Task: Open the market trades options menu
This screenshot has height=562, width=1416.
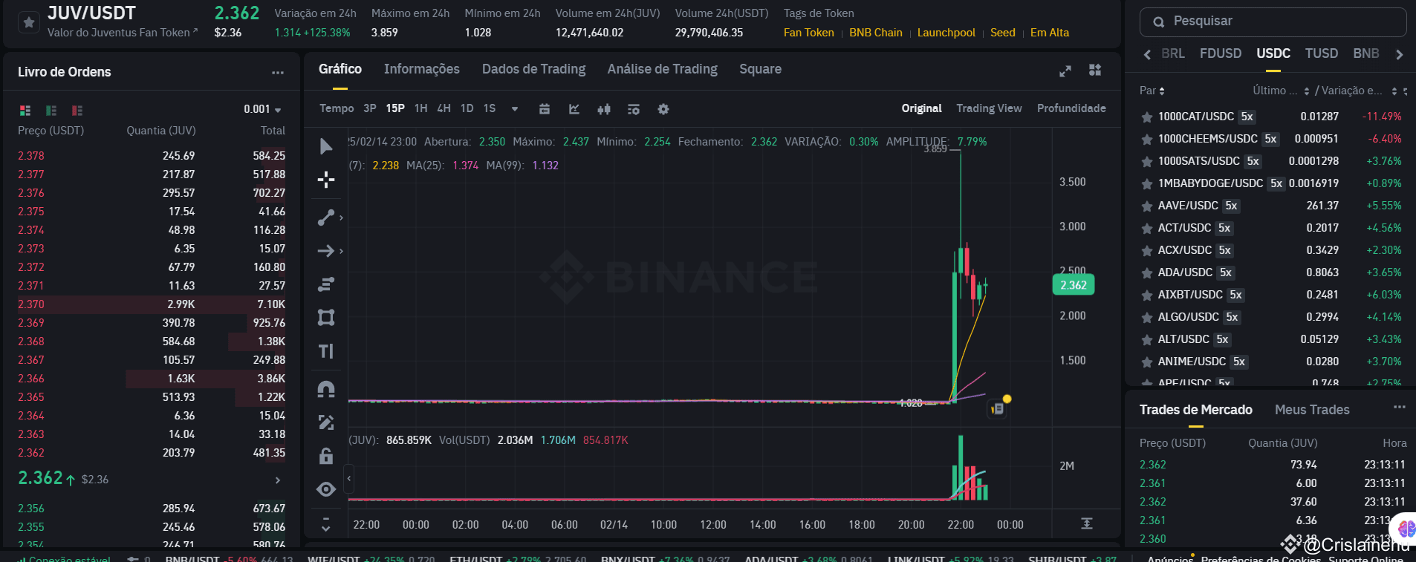Action: pyautogui.click(x=1399, y=408)
